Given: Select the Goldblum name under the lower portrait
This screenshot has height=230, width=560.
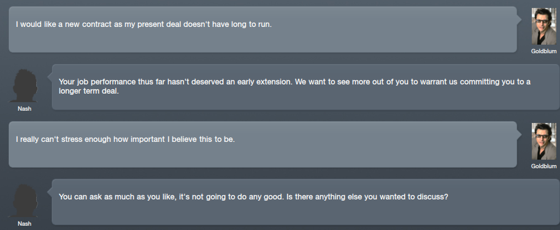Looking at the screenshot, I should pos(543,166).
